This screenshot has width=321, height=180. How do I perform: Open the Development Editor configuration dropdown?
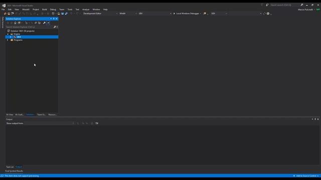click(x=100, y=13)
